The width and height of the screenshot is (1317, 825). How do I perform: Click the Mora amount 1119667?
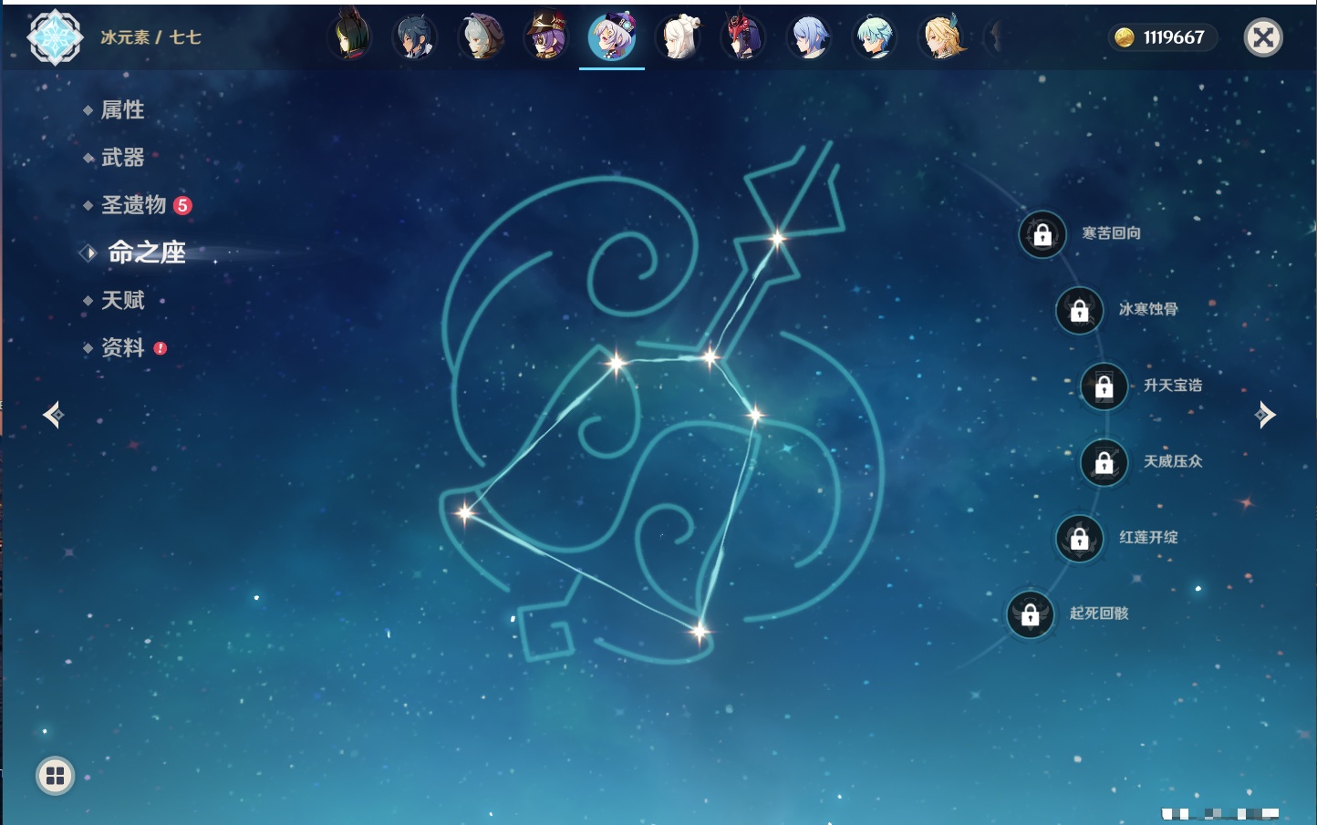coord(1174,37)
